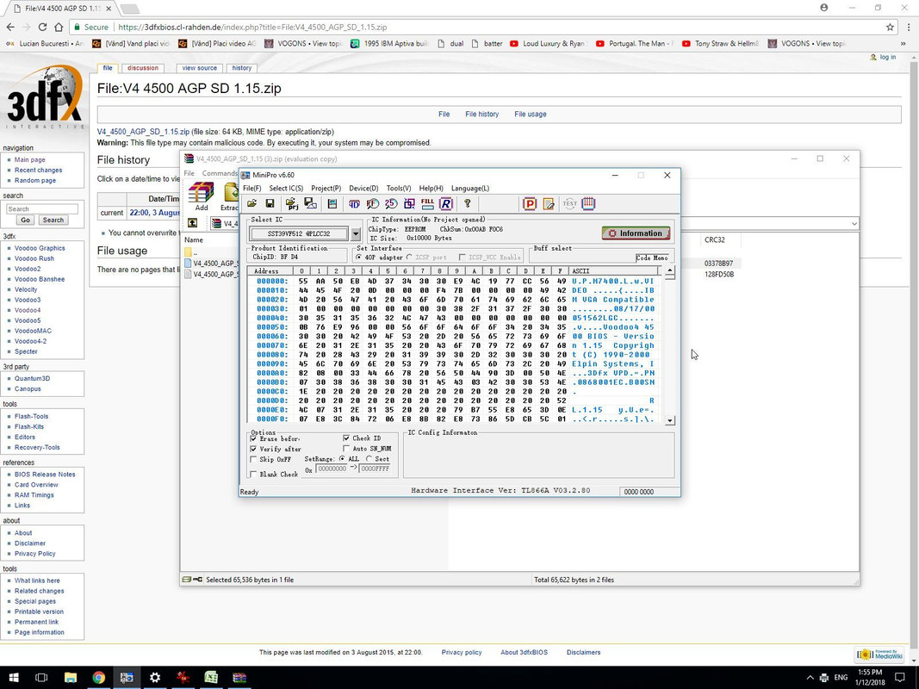Click the Open file icon in MiniPro toolbar
The image size is (919, 689).
[252, 203]
